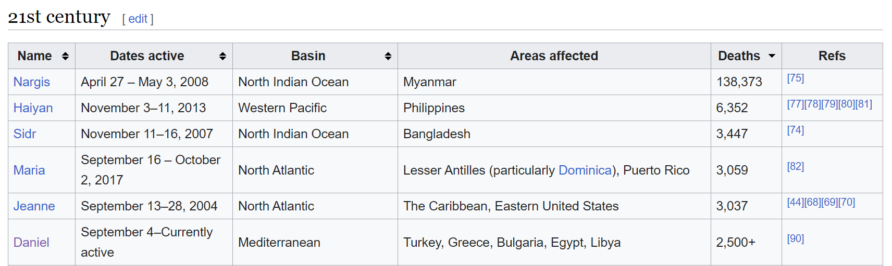892x266 pixels.
Task: Follow the Sidr cyclone link
Action: tap(25, 134)
